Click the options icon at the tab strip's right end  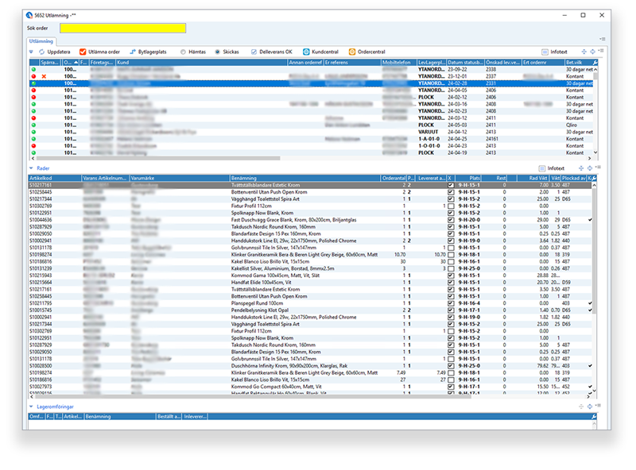tap(603, 40)
